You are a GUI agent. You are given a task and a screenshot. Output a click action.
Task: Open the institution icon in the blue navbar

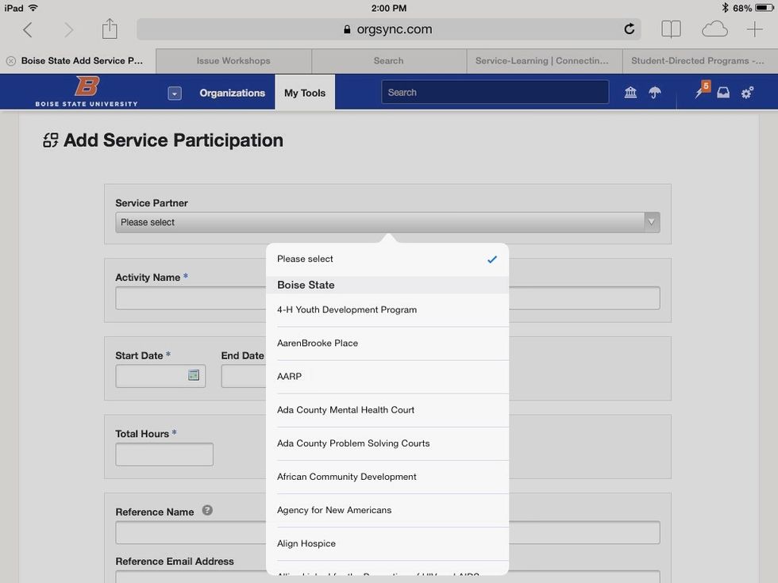tap(630, 92)
